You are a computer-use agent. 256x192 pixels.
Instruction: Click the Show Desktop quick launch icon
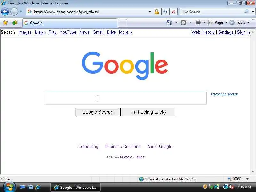click(x=22, y=187)
